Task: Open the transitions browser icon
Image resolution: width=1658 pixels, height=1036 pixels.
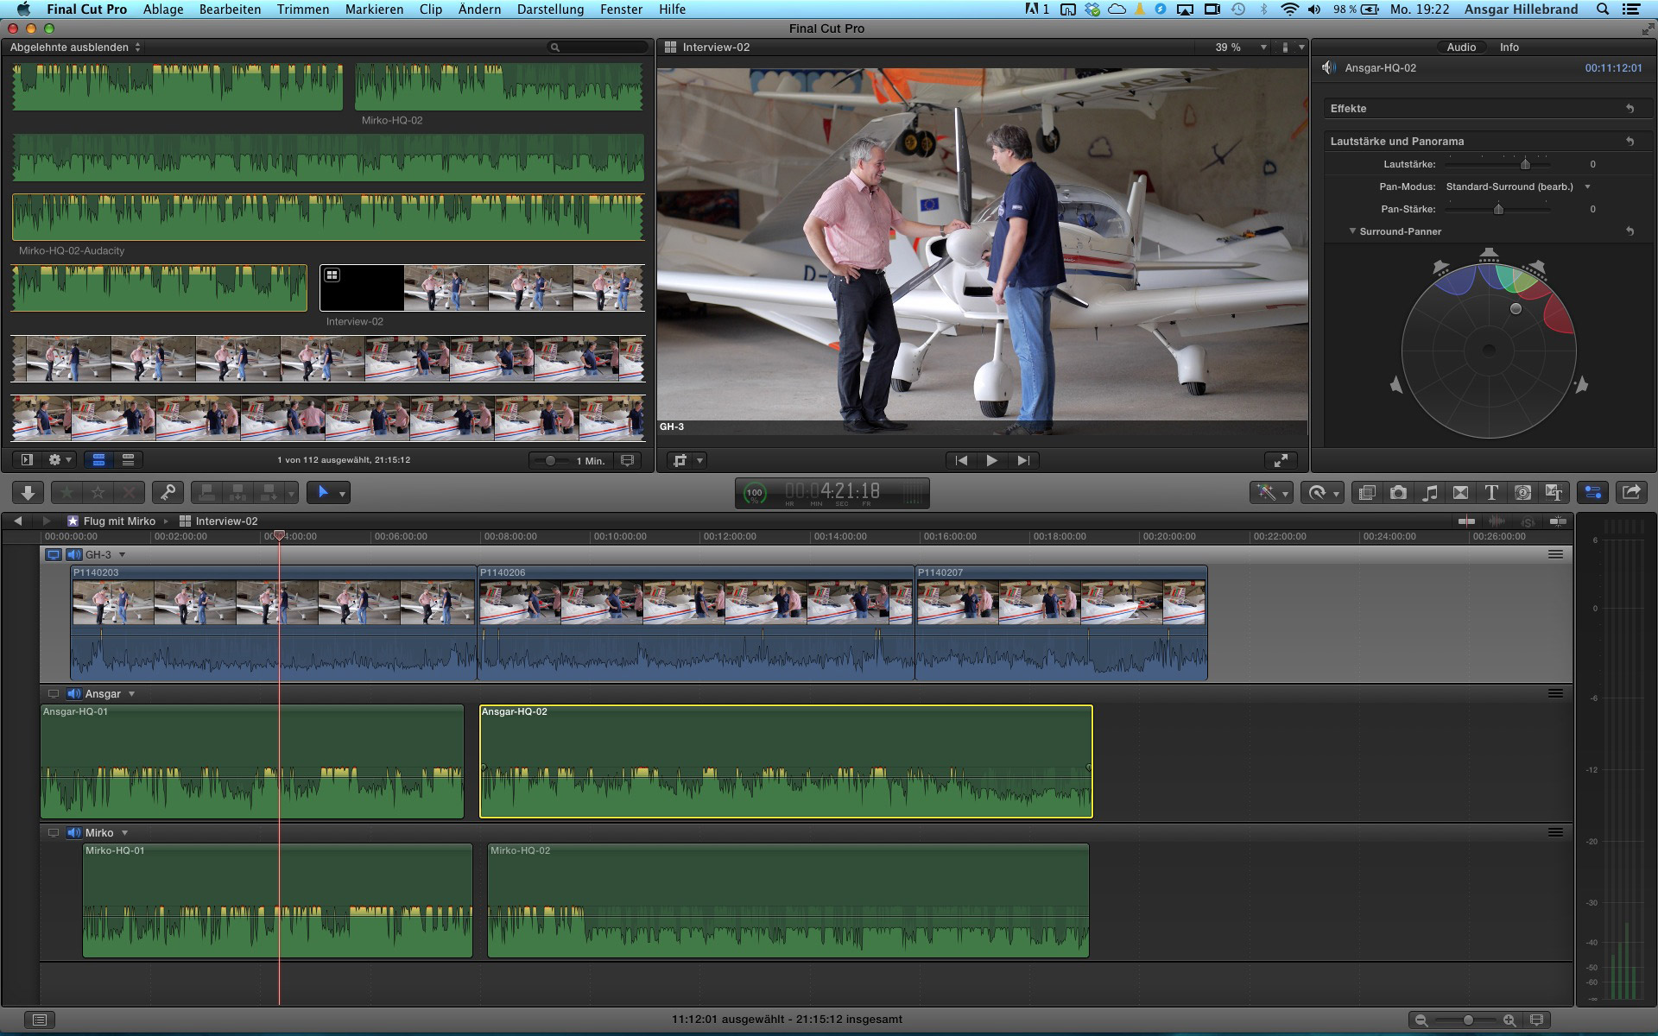Action: (x=1460, y=492)
